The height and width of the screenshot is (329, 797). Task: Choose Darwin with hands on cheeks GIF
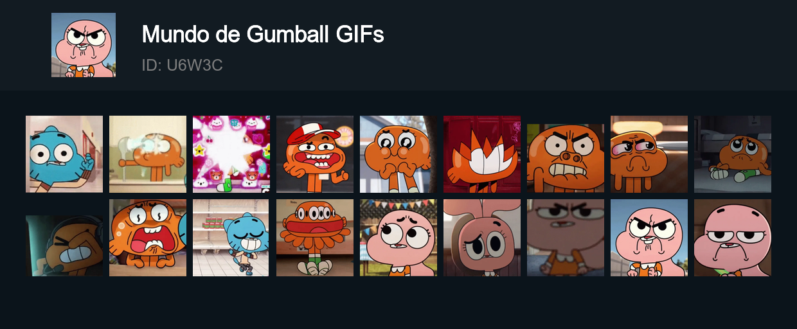[x=398, y=154]
